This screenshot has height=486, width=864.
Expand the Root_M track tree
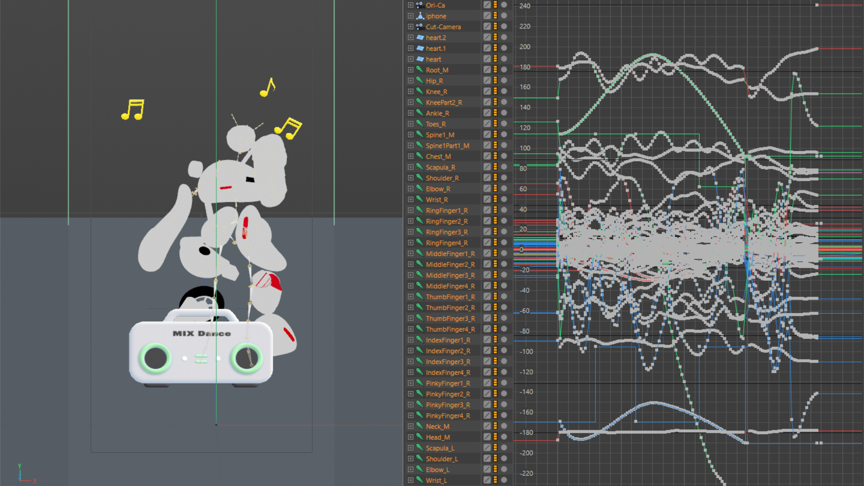[x=410, y=70]
